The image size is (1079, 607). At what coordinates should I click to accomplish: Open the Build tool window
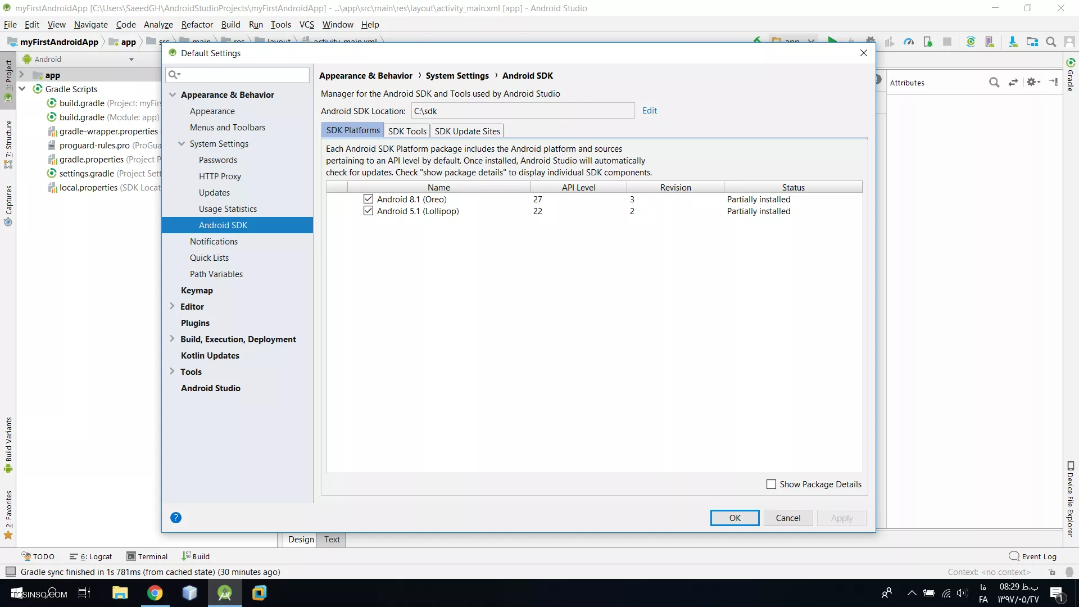(x=196, y=556)
